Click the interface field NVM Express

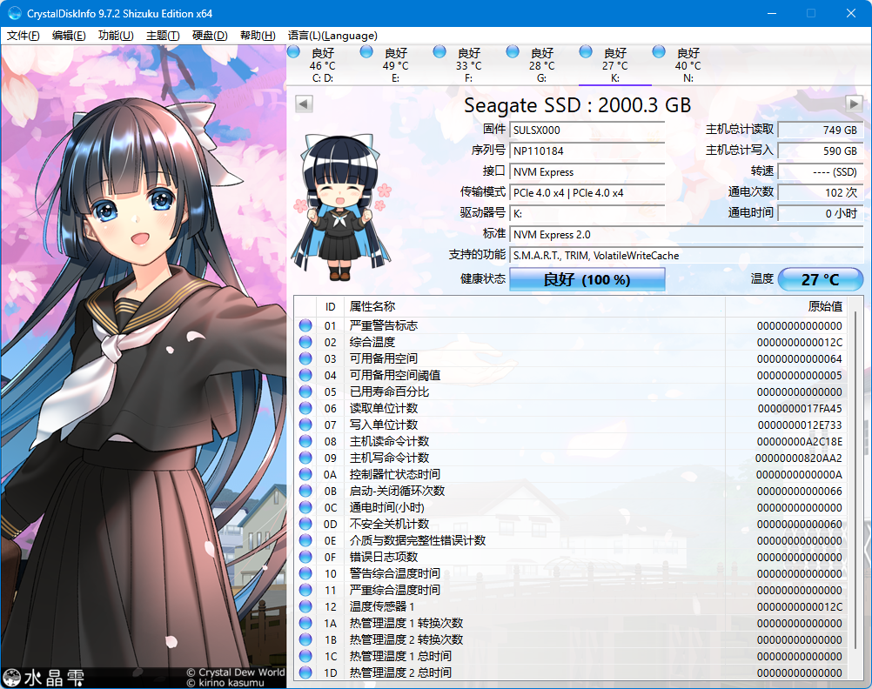click(x=587, y=172)
